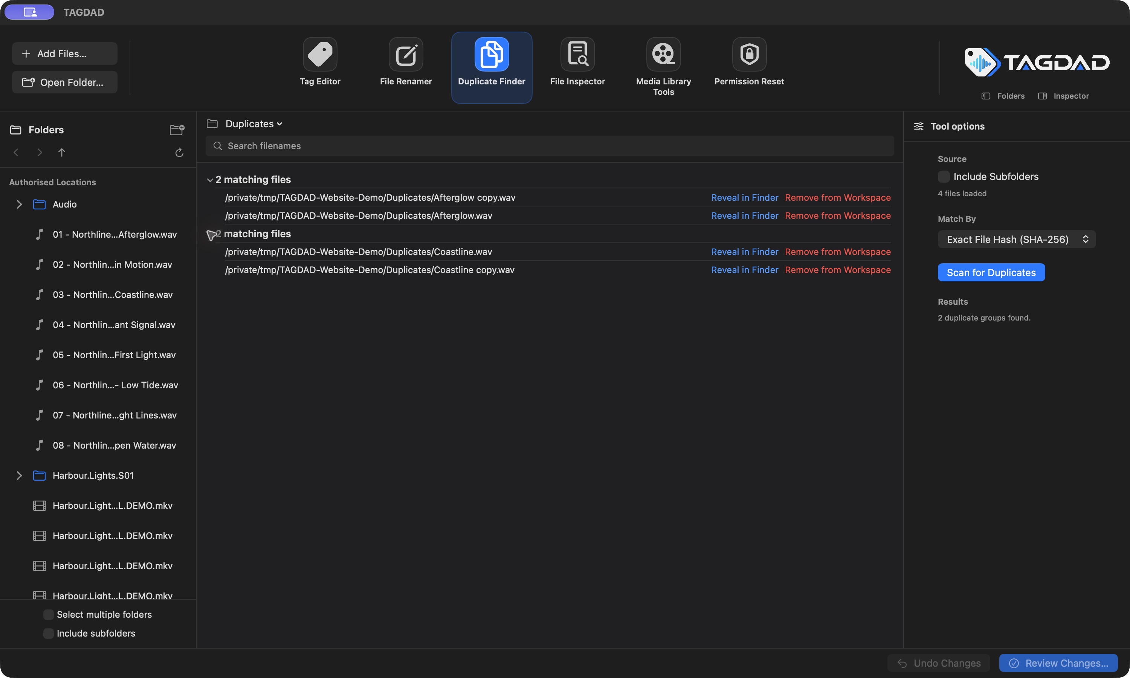Reveal Coastline.wav in Finder
Viewport: 1130px width, 678px height.
point(745,252)
